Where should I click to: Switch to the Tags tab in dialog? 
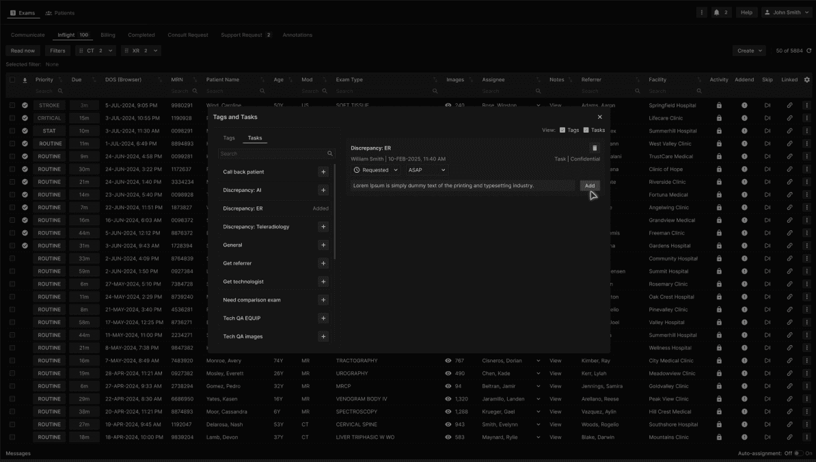click(x=229, y=138)
